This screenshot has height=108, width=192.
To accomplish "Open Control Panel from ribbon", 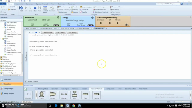I will (x=45, y=10).
